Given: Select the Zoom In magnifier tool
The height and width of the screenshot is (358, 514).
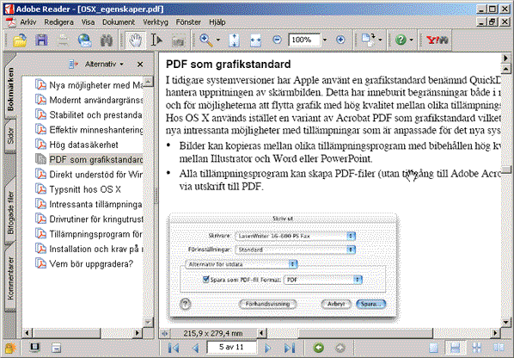Looking at the screenshot, I should pos(206,40).
